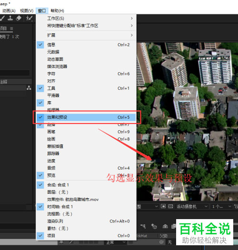Choose 媒体浏览器 from the menu

pyautogui.click(x=86, y=67)
